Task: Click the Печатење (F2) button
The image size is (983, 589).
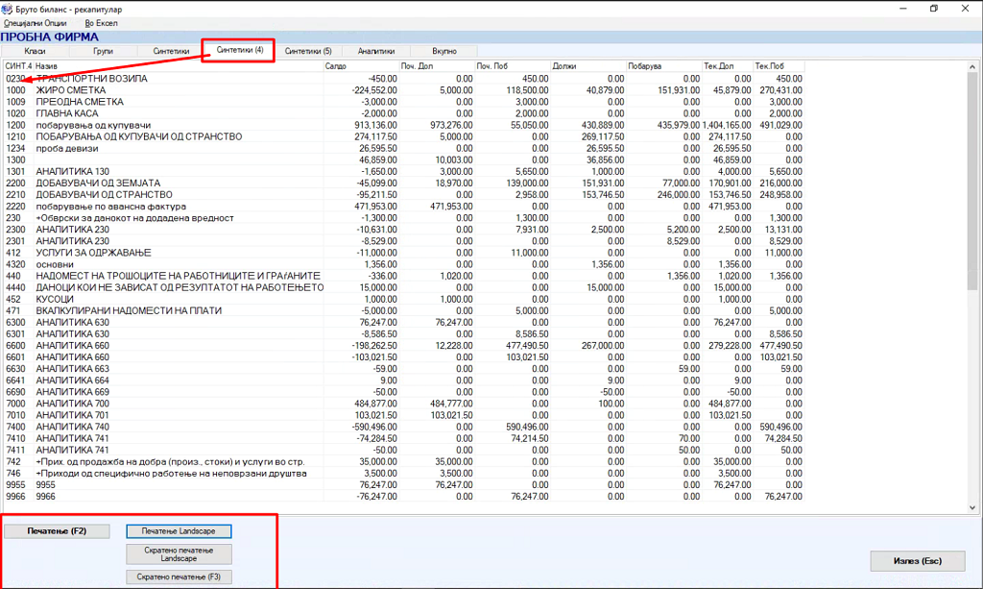Action: point(56,530)
